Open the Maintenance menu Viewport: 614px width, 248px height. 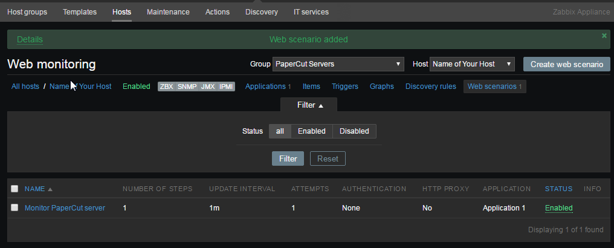coord(168,12)
